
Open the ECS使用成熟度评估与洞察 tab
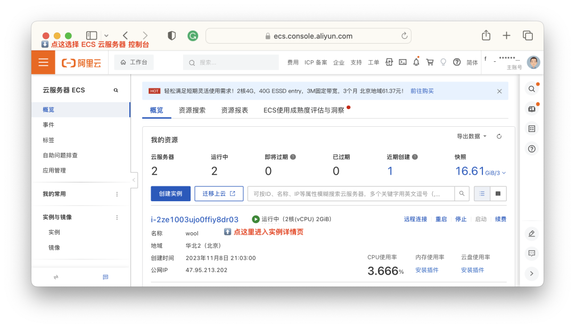point(304,110)
